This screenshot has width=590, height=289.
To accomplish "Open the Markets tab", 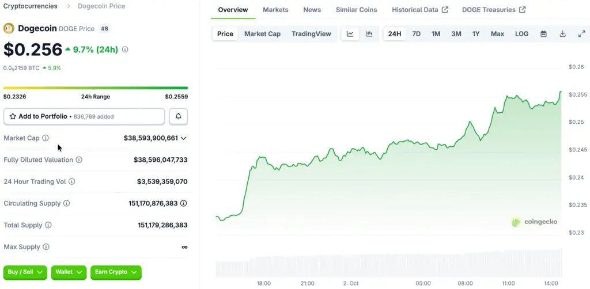I will pos(275,10).
